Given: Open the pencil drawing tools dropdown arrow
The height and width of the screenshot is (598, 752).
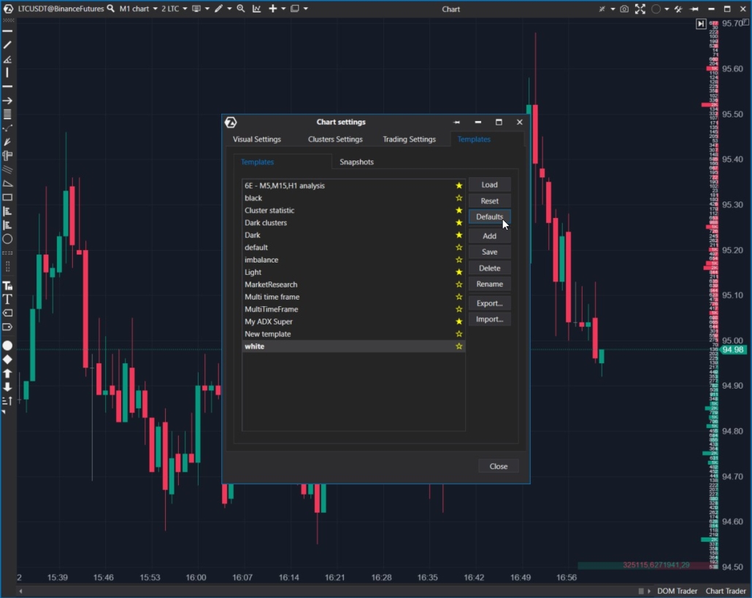Looking at the screenshot, I should tap(229, 9).
